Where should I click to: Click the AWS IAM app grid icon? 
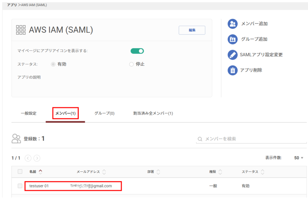click(21, 30)
